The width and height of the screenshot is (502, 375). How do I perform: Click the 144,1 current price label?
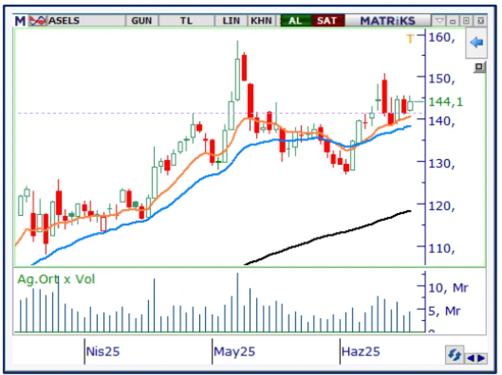coord(446,102)
